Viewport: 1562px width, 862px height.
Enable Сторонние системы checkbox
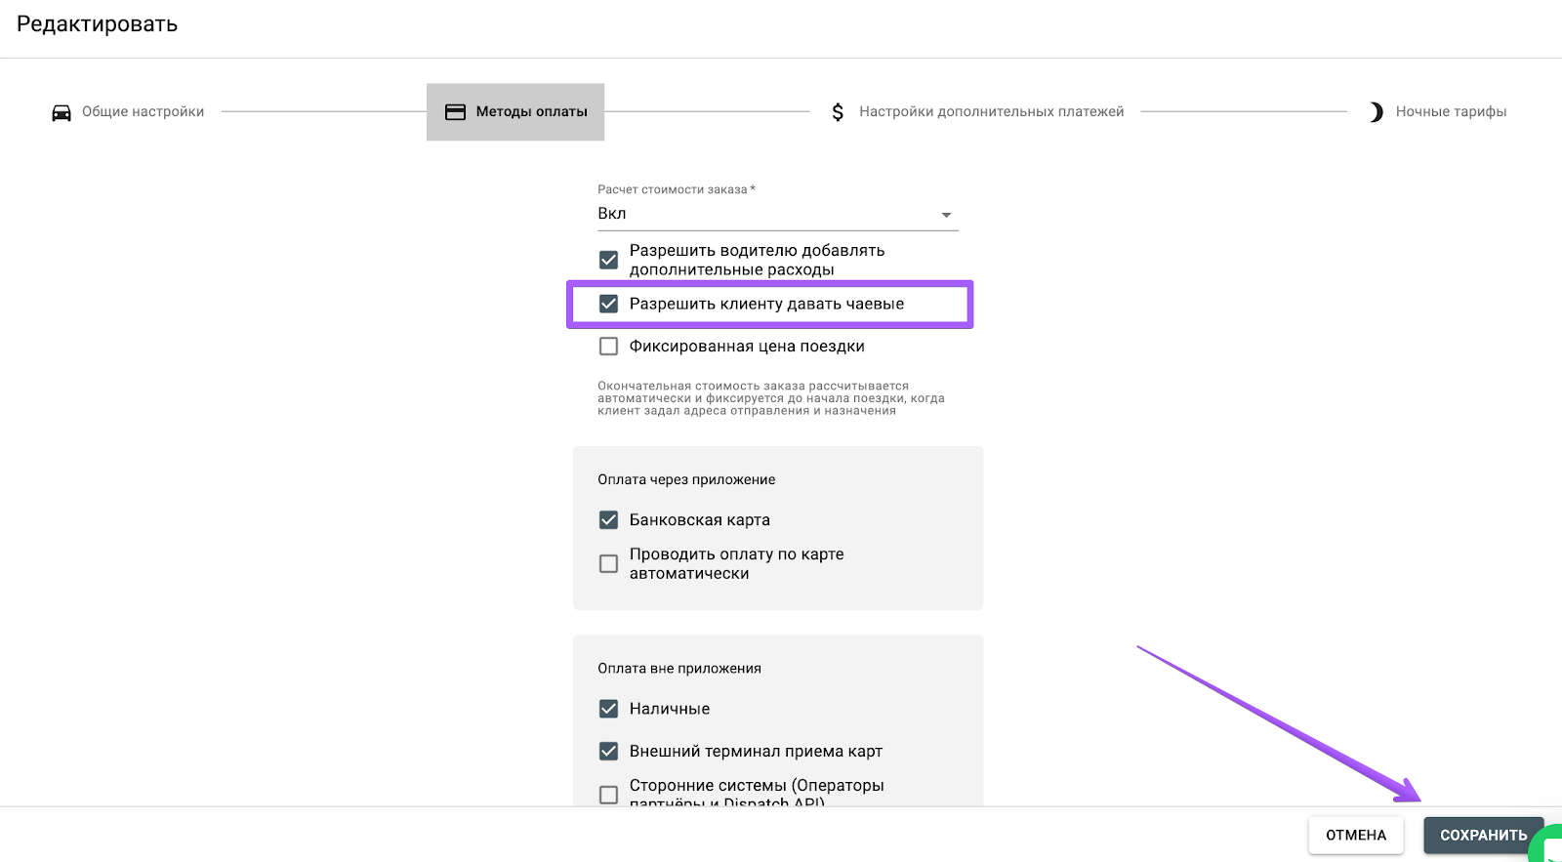coord(608,795)
